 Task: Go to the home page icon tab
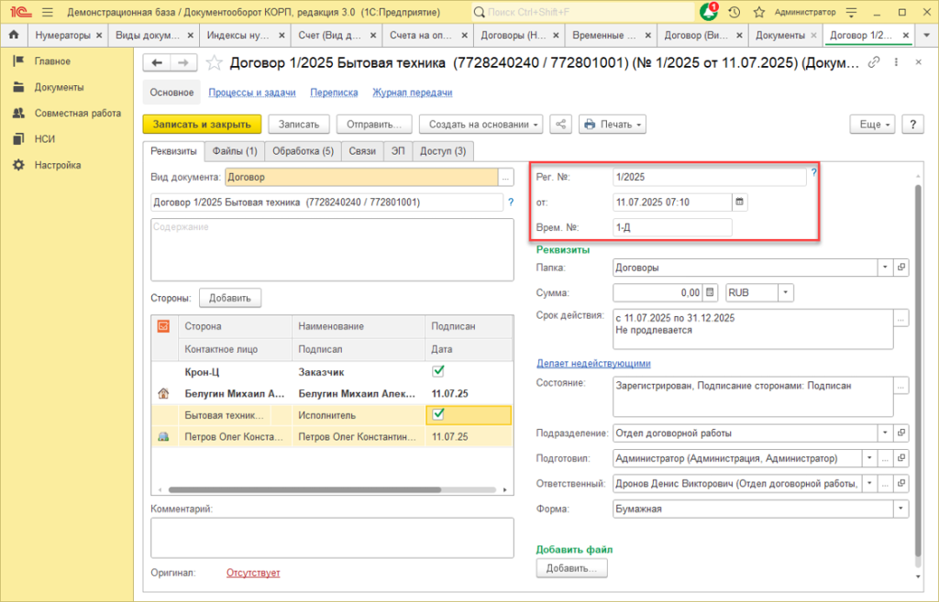pos(14,36)
